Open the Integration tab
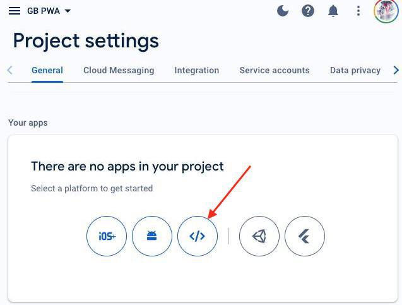Image resolution: width=402 pixels, height=305 pixels. point(197,70)
